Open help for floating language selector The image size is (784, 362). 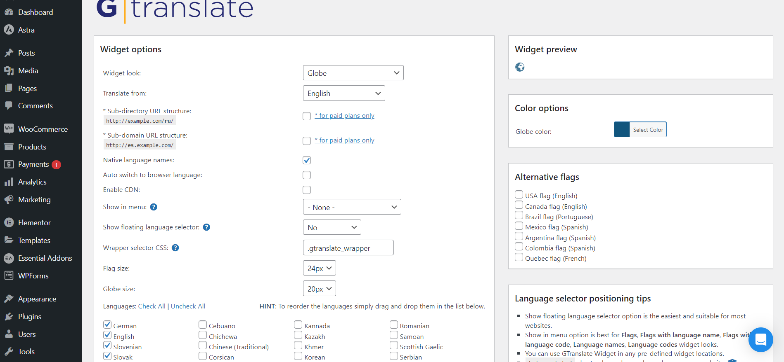pyautogui.click(x=206, y=227)
